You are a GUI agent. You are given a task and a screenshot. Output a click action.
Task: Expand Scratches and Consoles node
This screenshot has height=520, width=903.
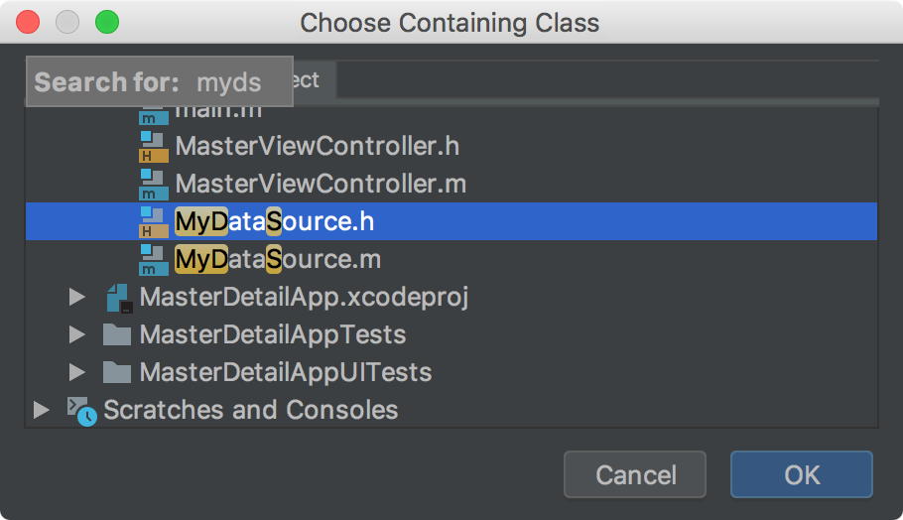(x=41, y=410)
